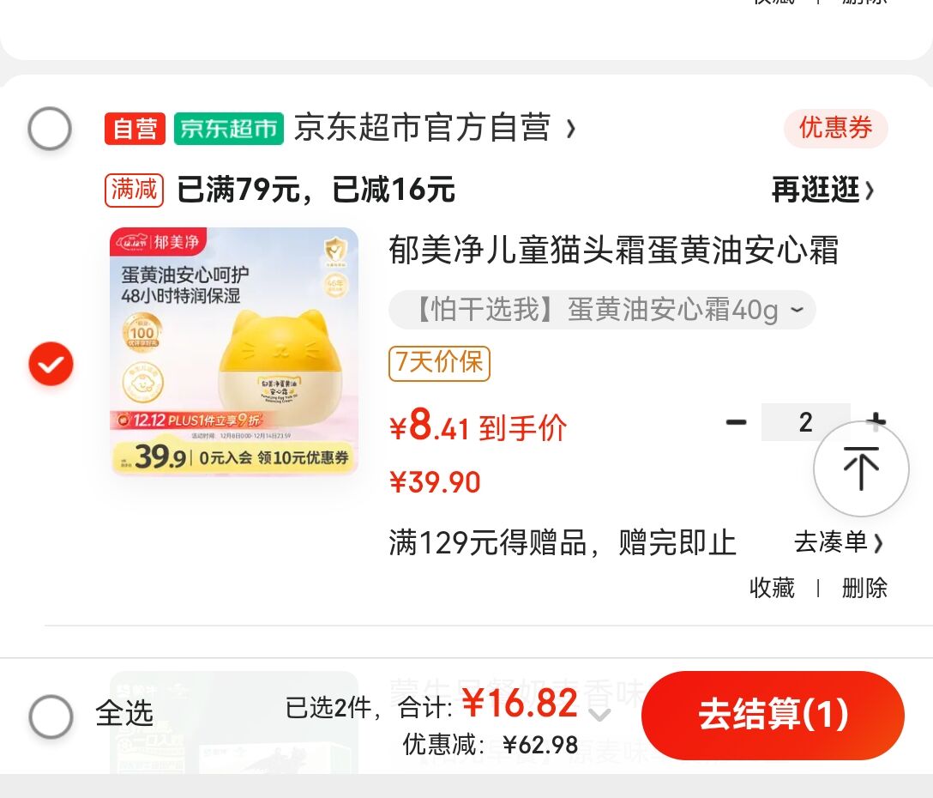Open 再逛逛 to browse more
Viewport: 933px width, 798px height.
(823, 190)
